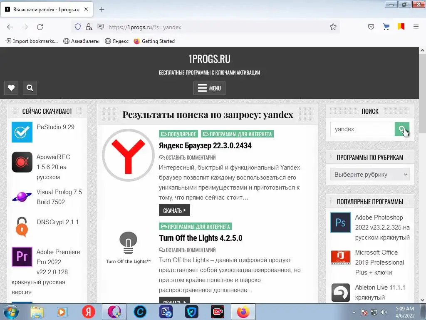426x320 pixels.
Task: Close the 1progs.ru tab
Action: (x=86, y=9)
